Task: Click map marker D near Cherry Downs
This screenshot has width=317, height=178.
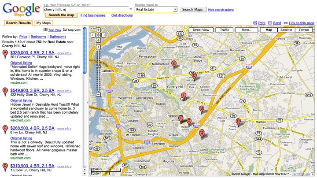Action: (238, 122)
